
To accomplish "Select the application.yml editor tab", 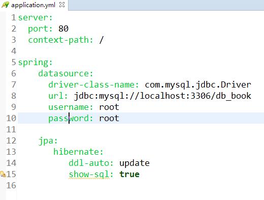I will tap(34, 5).
